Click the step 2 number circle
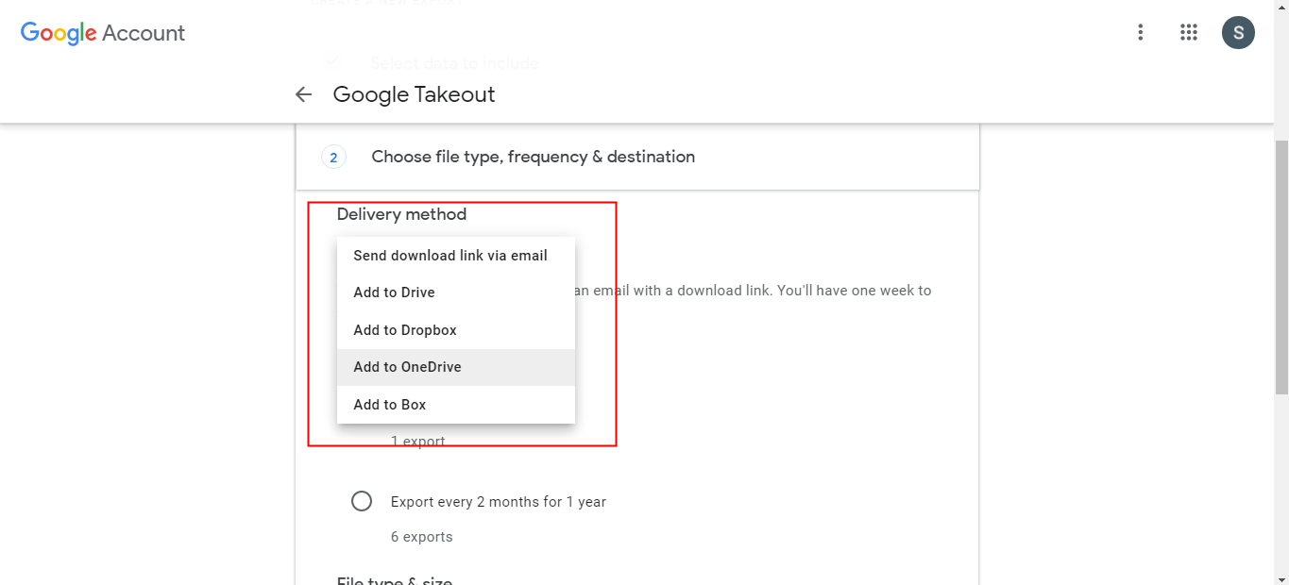The width and height of the screenshot is (1289, 585). tap(333, 158)
